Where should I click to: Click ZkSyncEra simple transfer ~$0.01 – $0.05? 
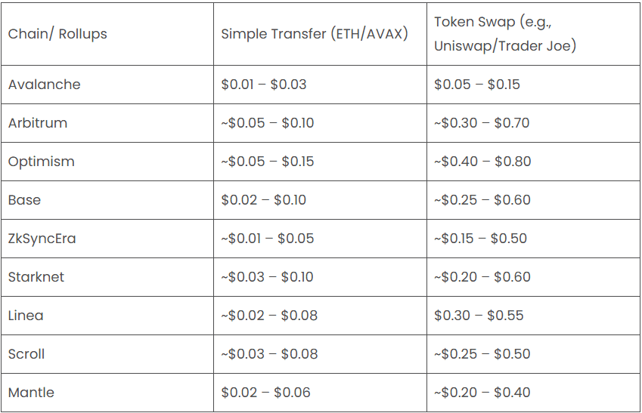click(268, 238)
